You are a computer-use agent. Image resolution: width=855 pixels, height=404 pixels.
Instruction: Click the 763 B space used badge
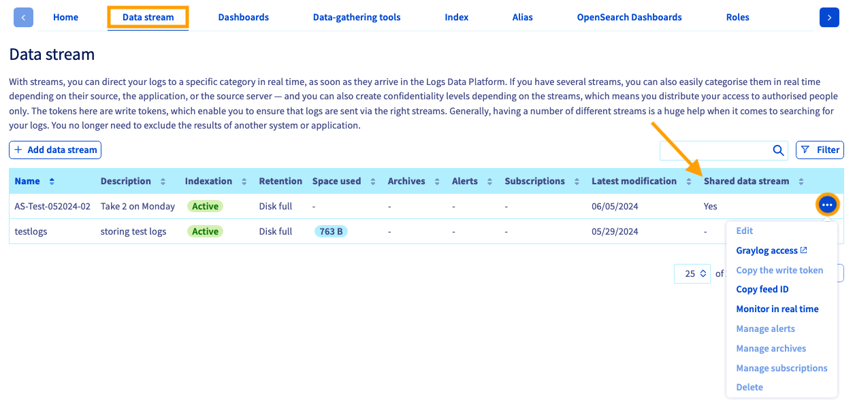pyautogui.click(x=331, y=231)
